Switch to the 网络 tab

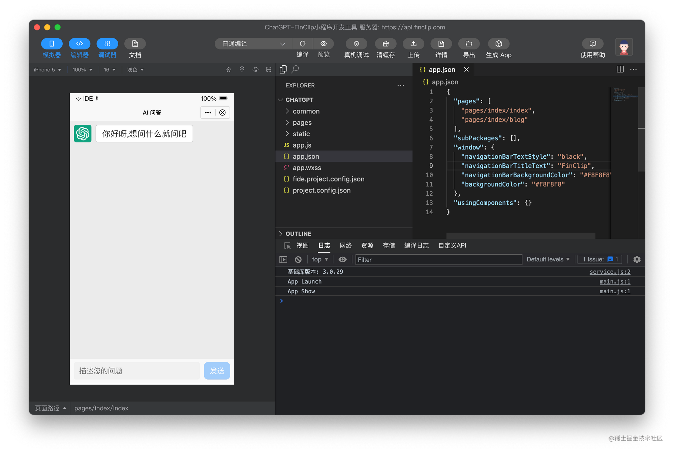click(x=345, y=246)
